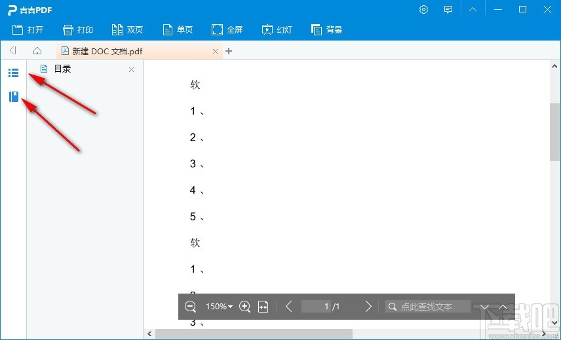The width and height of the screenshot is (561, 340).
Task: Go to next page arrow
Action: [x=368, y=307]
